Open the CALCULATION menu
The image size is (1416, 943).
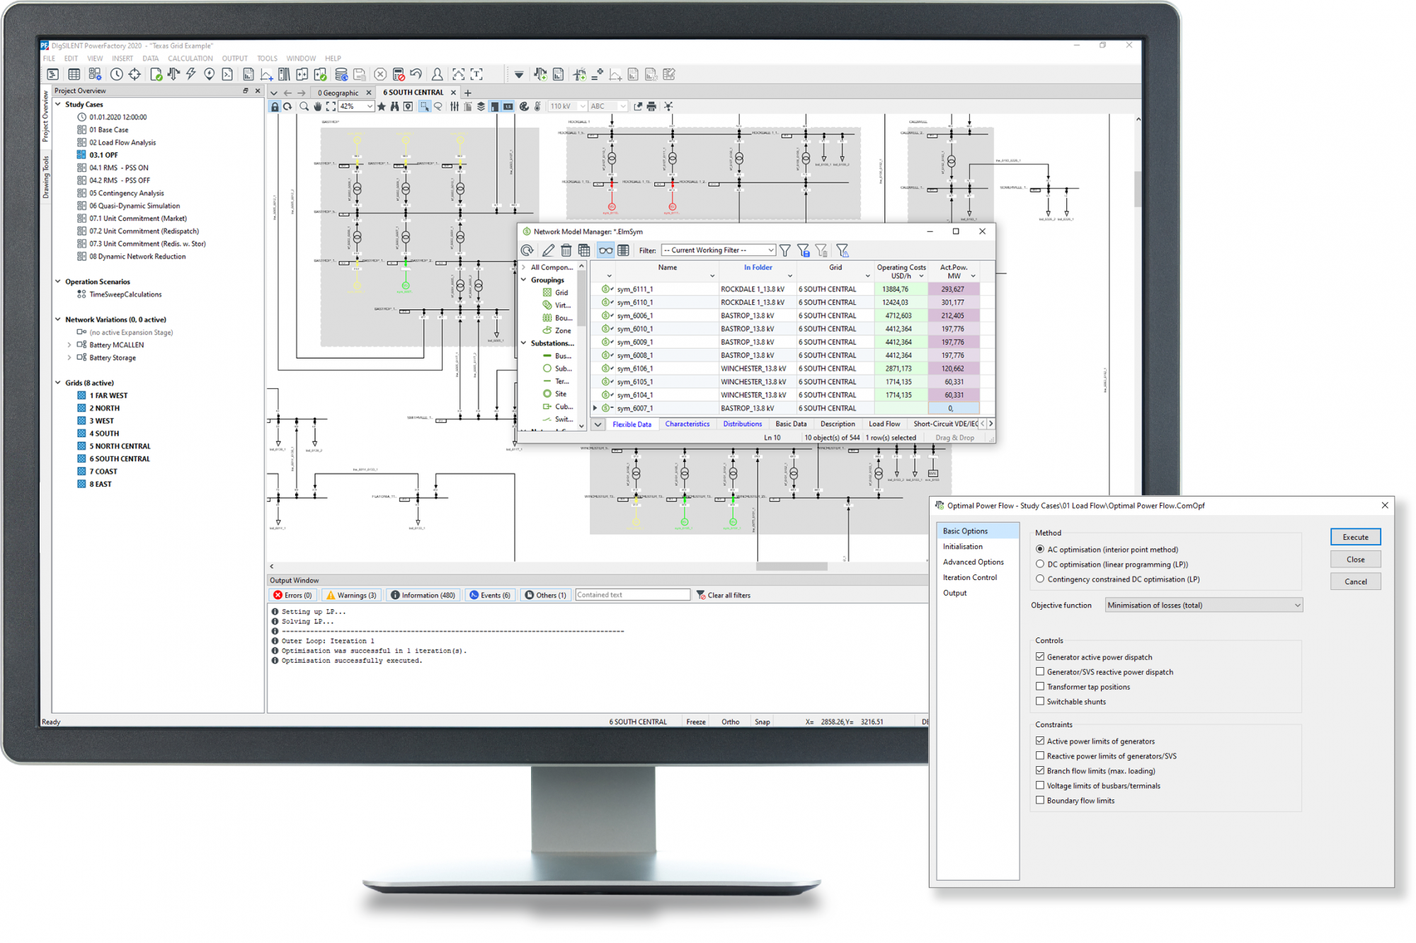pyautogui.click(x=190, y=59)
